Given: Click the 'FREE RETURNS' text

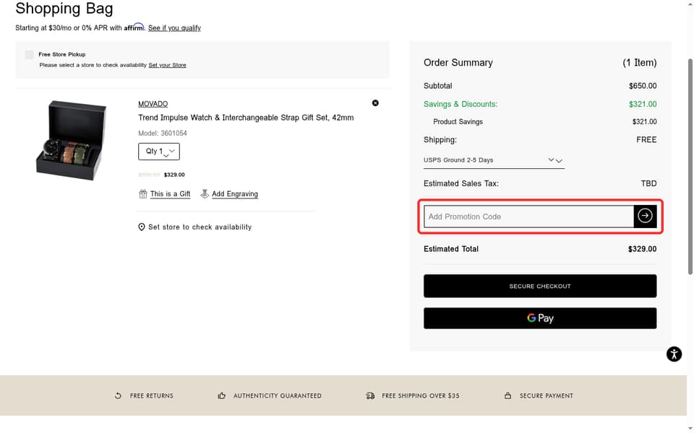Looking at the screenshot, I should tap(151, 396).
